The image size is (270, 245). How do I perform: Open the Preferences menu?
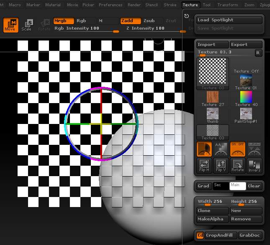111,5
